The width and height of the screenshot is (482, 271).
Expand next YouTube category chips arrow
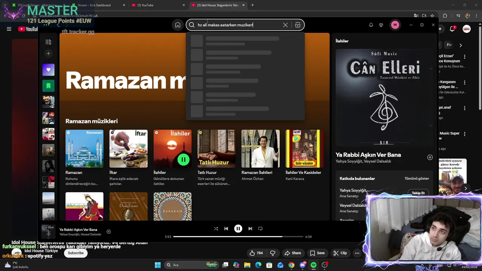tap(461, 45)
